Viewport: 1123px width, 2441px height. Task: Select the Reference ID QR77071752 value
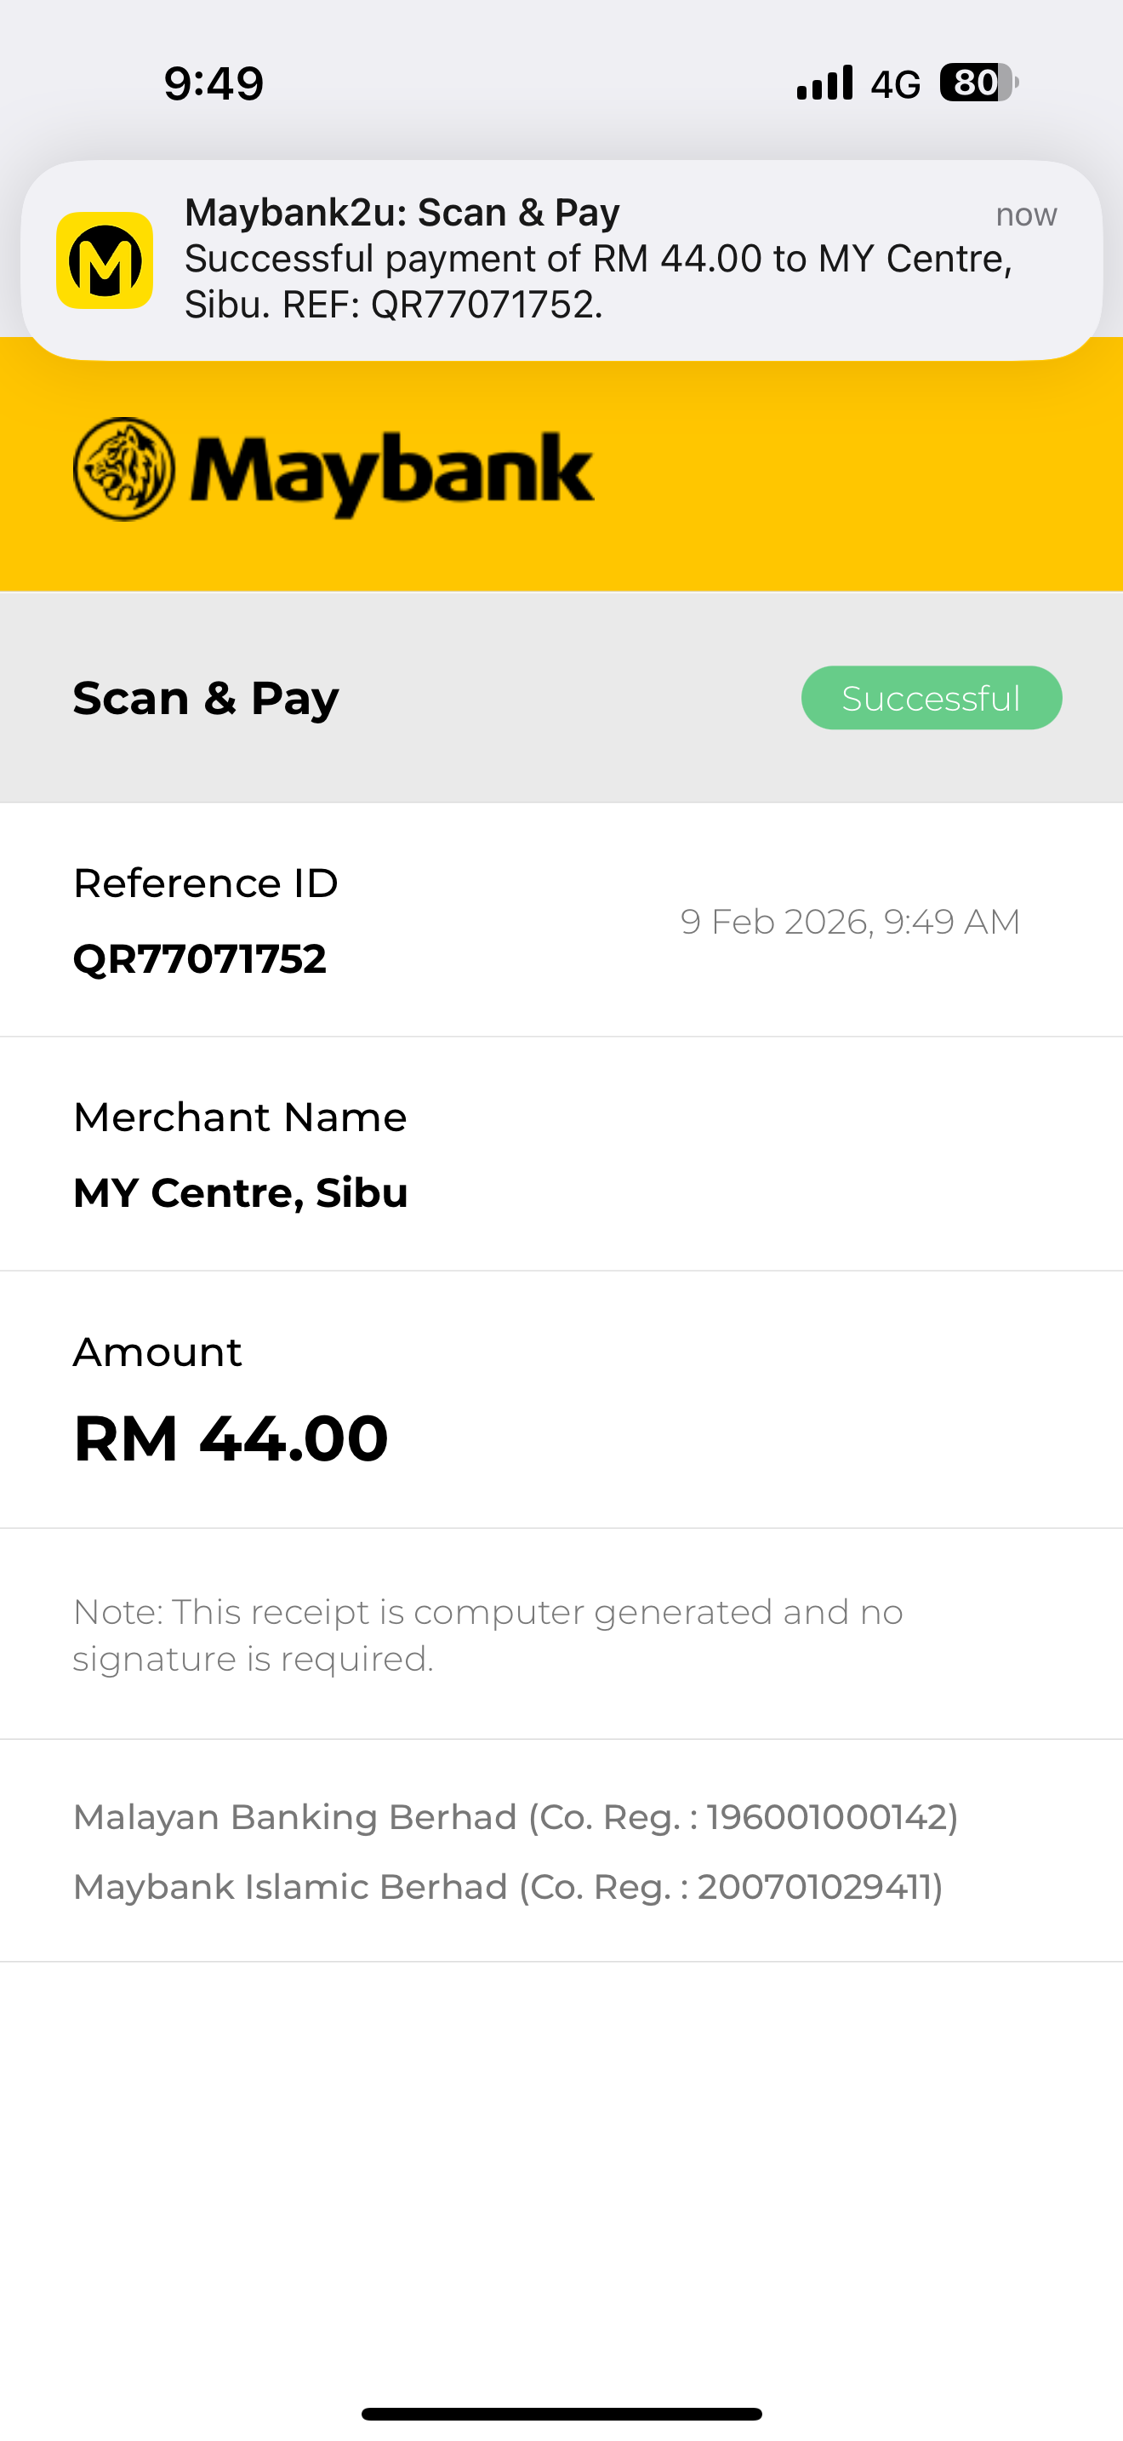pyautogui.click(x=200, y=959)
